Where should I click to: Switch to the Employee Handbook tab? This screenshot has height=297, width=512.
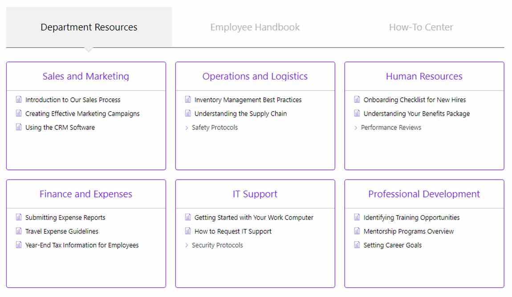(255, 27)
